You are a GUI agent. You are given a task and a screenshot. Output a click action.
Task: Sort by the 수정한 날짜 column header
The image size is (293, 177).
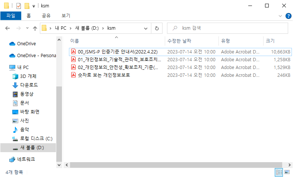192,41
